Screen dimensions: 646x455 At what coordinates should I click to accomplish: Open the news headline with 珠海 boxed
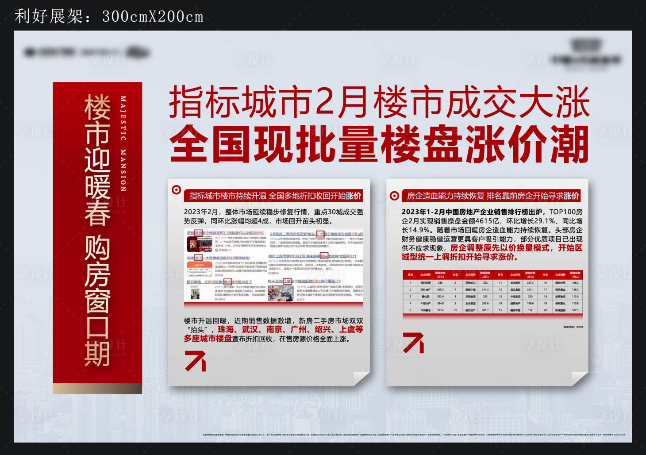tap(226, 233)
